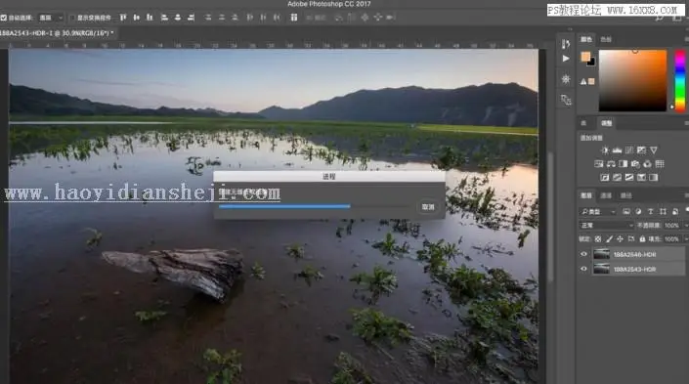Toggle Show Transform Controls checkbox
Viewport: 689px width, 384px height.
(x=73, y=18)
